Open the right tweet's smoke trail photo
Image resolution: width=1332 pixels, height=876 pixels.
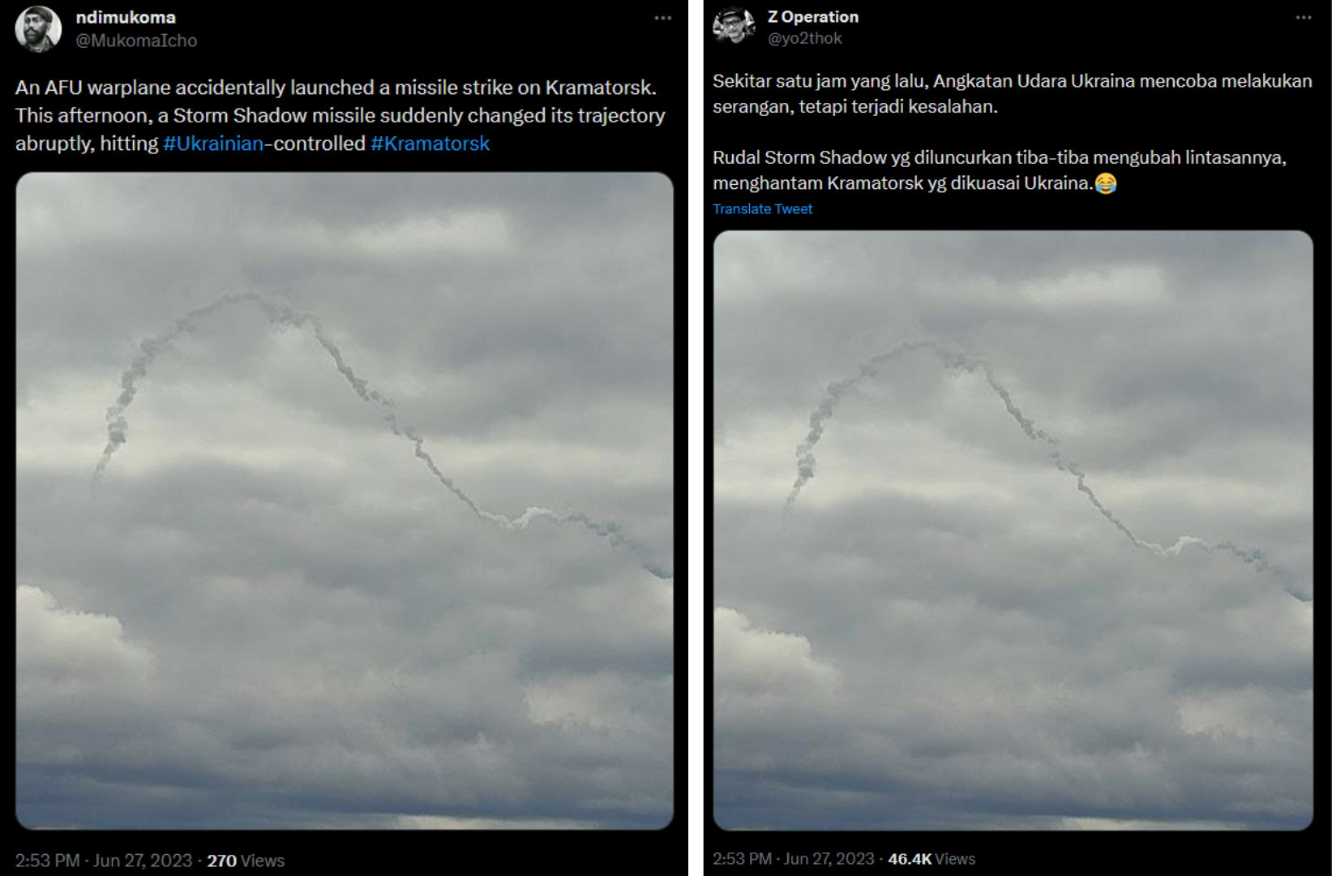[1013, 530]
